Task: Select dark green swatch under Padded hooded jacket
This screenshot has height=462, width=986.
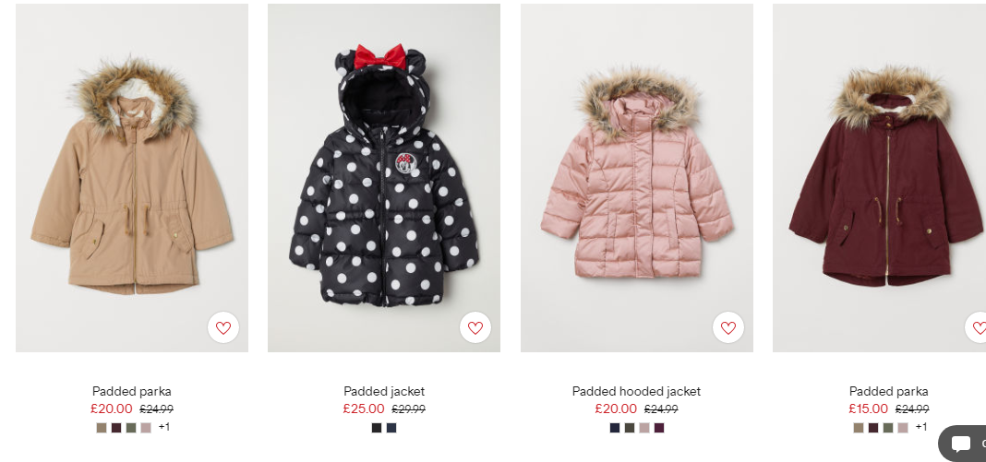Action: [x=630, y=428]
